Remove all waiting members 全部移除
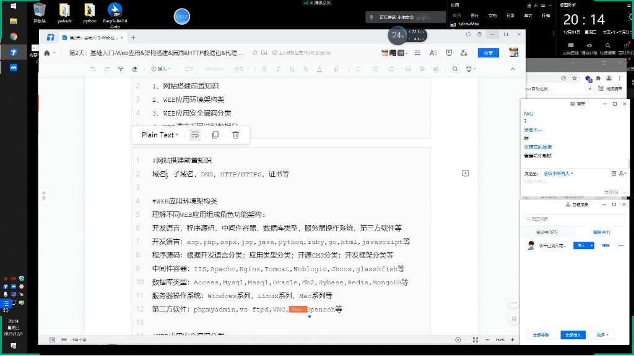 [541, 335]
